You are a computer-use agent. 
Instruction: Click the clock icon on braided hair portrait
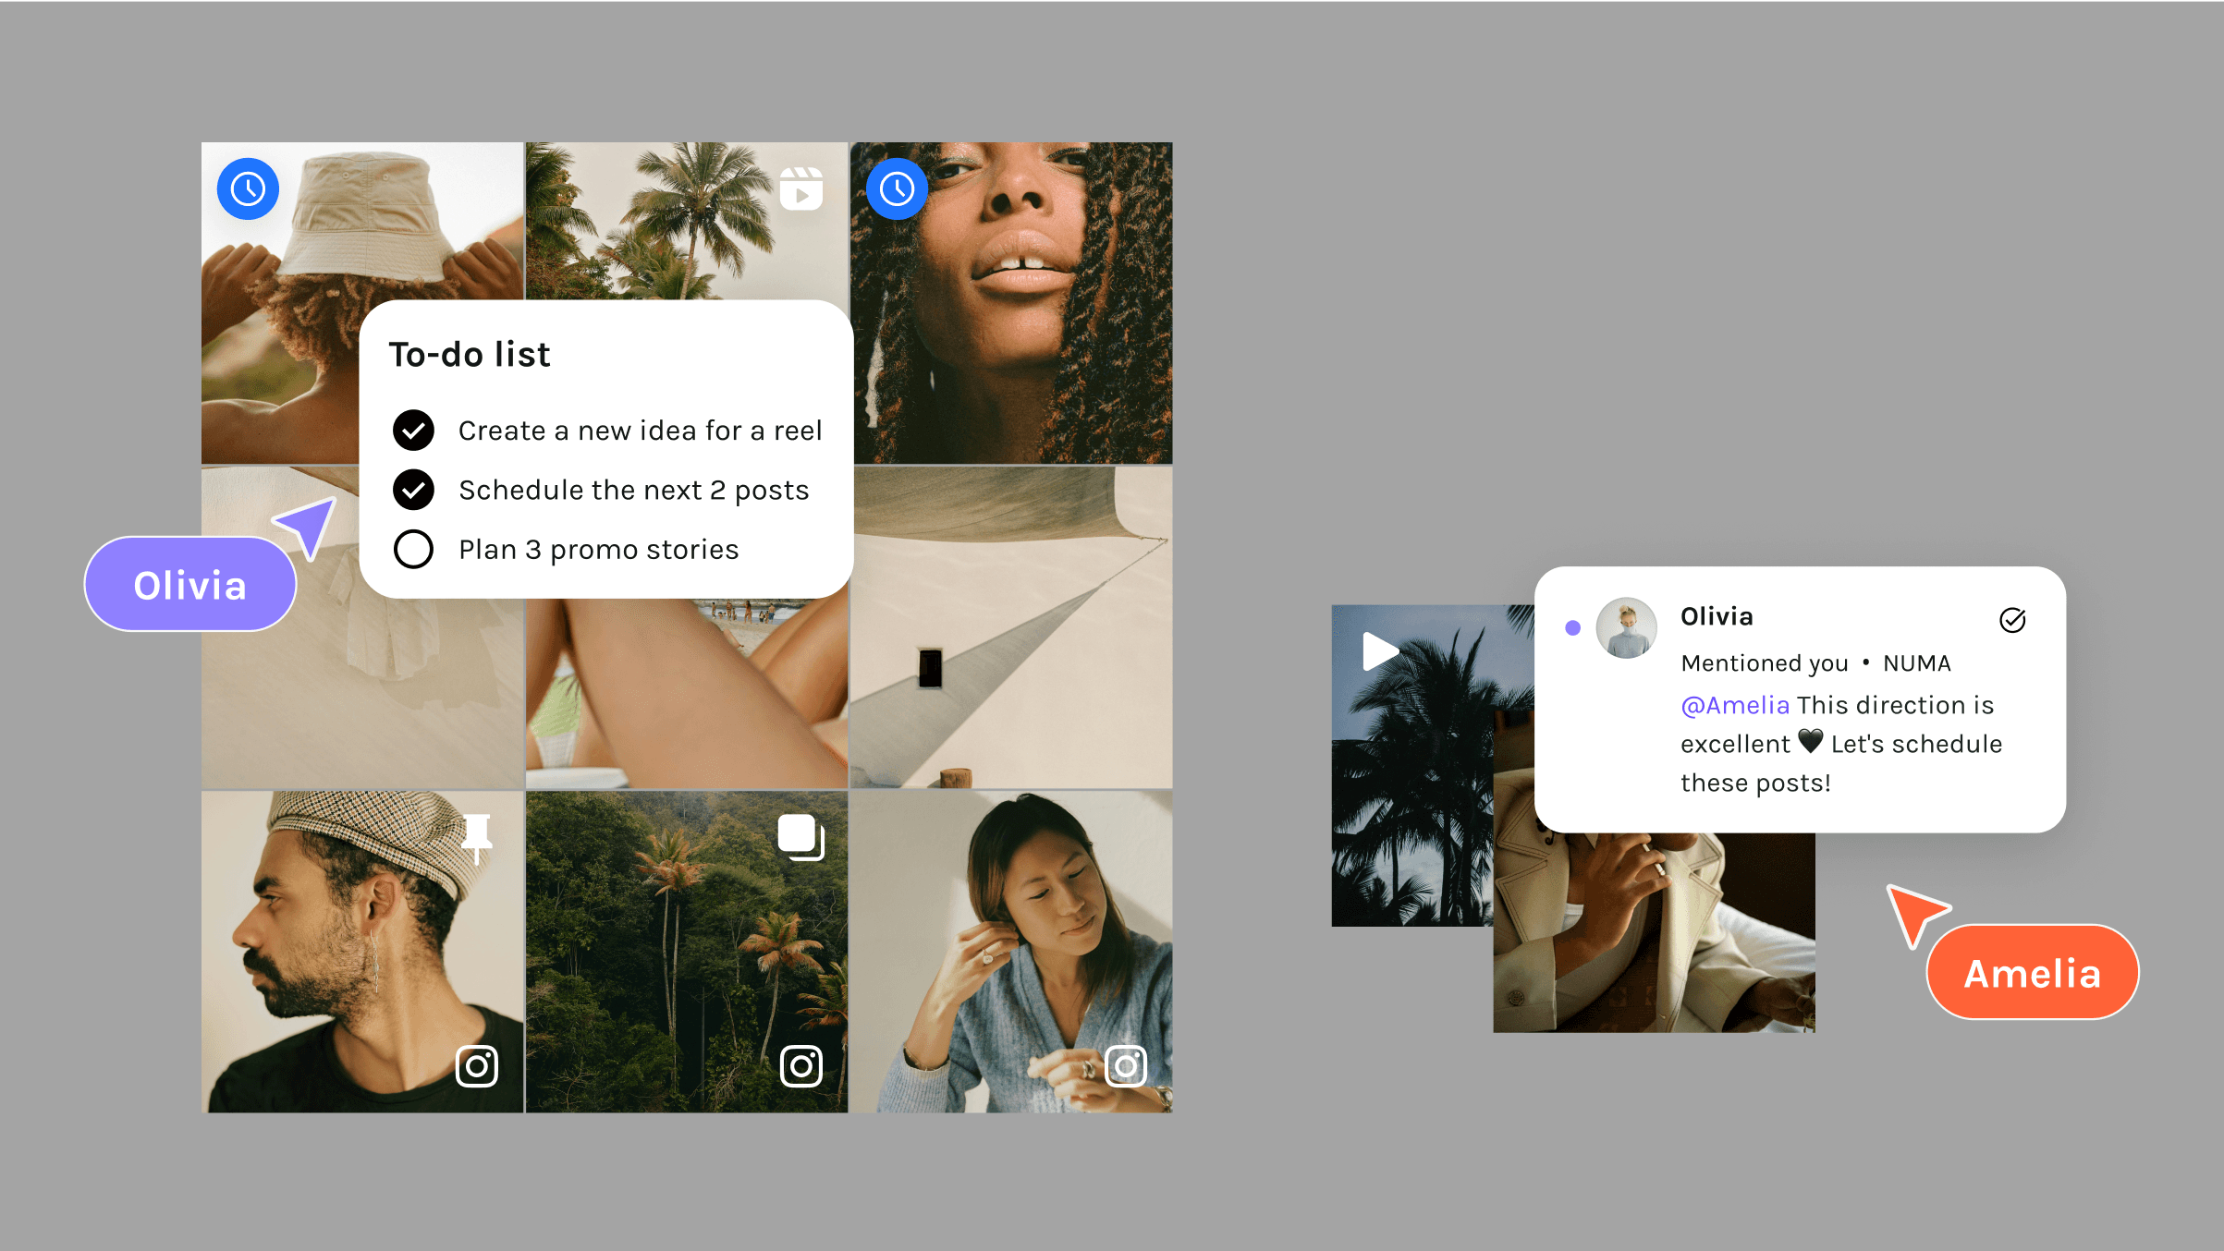897,189
